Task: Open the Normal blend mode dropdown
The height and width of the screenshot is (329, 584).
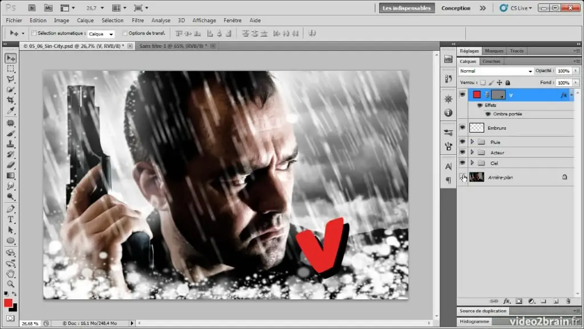Action: coord(496,71)
